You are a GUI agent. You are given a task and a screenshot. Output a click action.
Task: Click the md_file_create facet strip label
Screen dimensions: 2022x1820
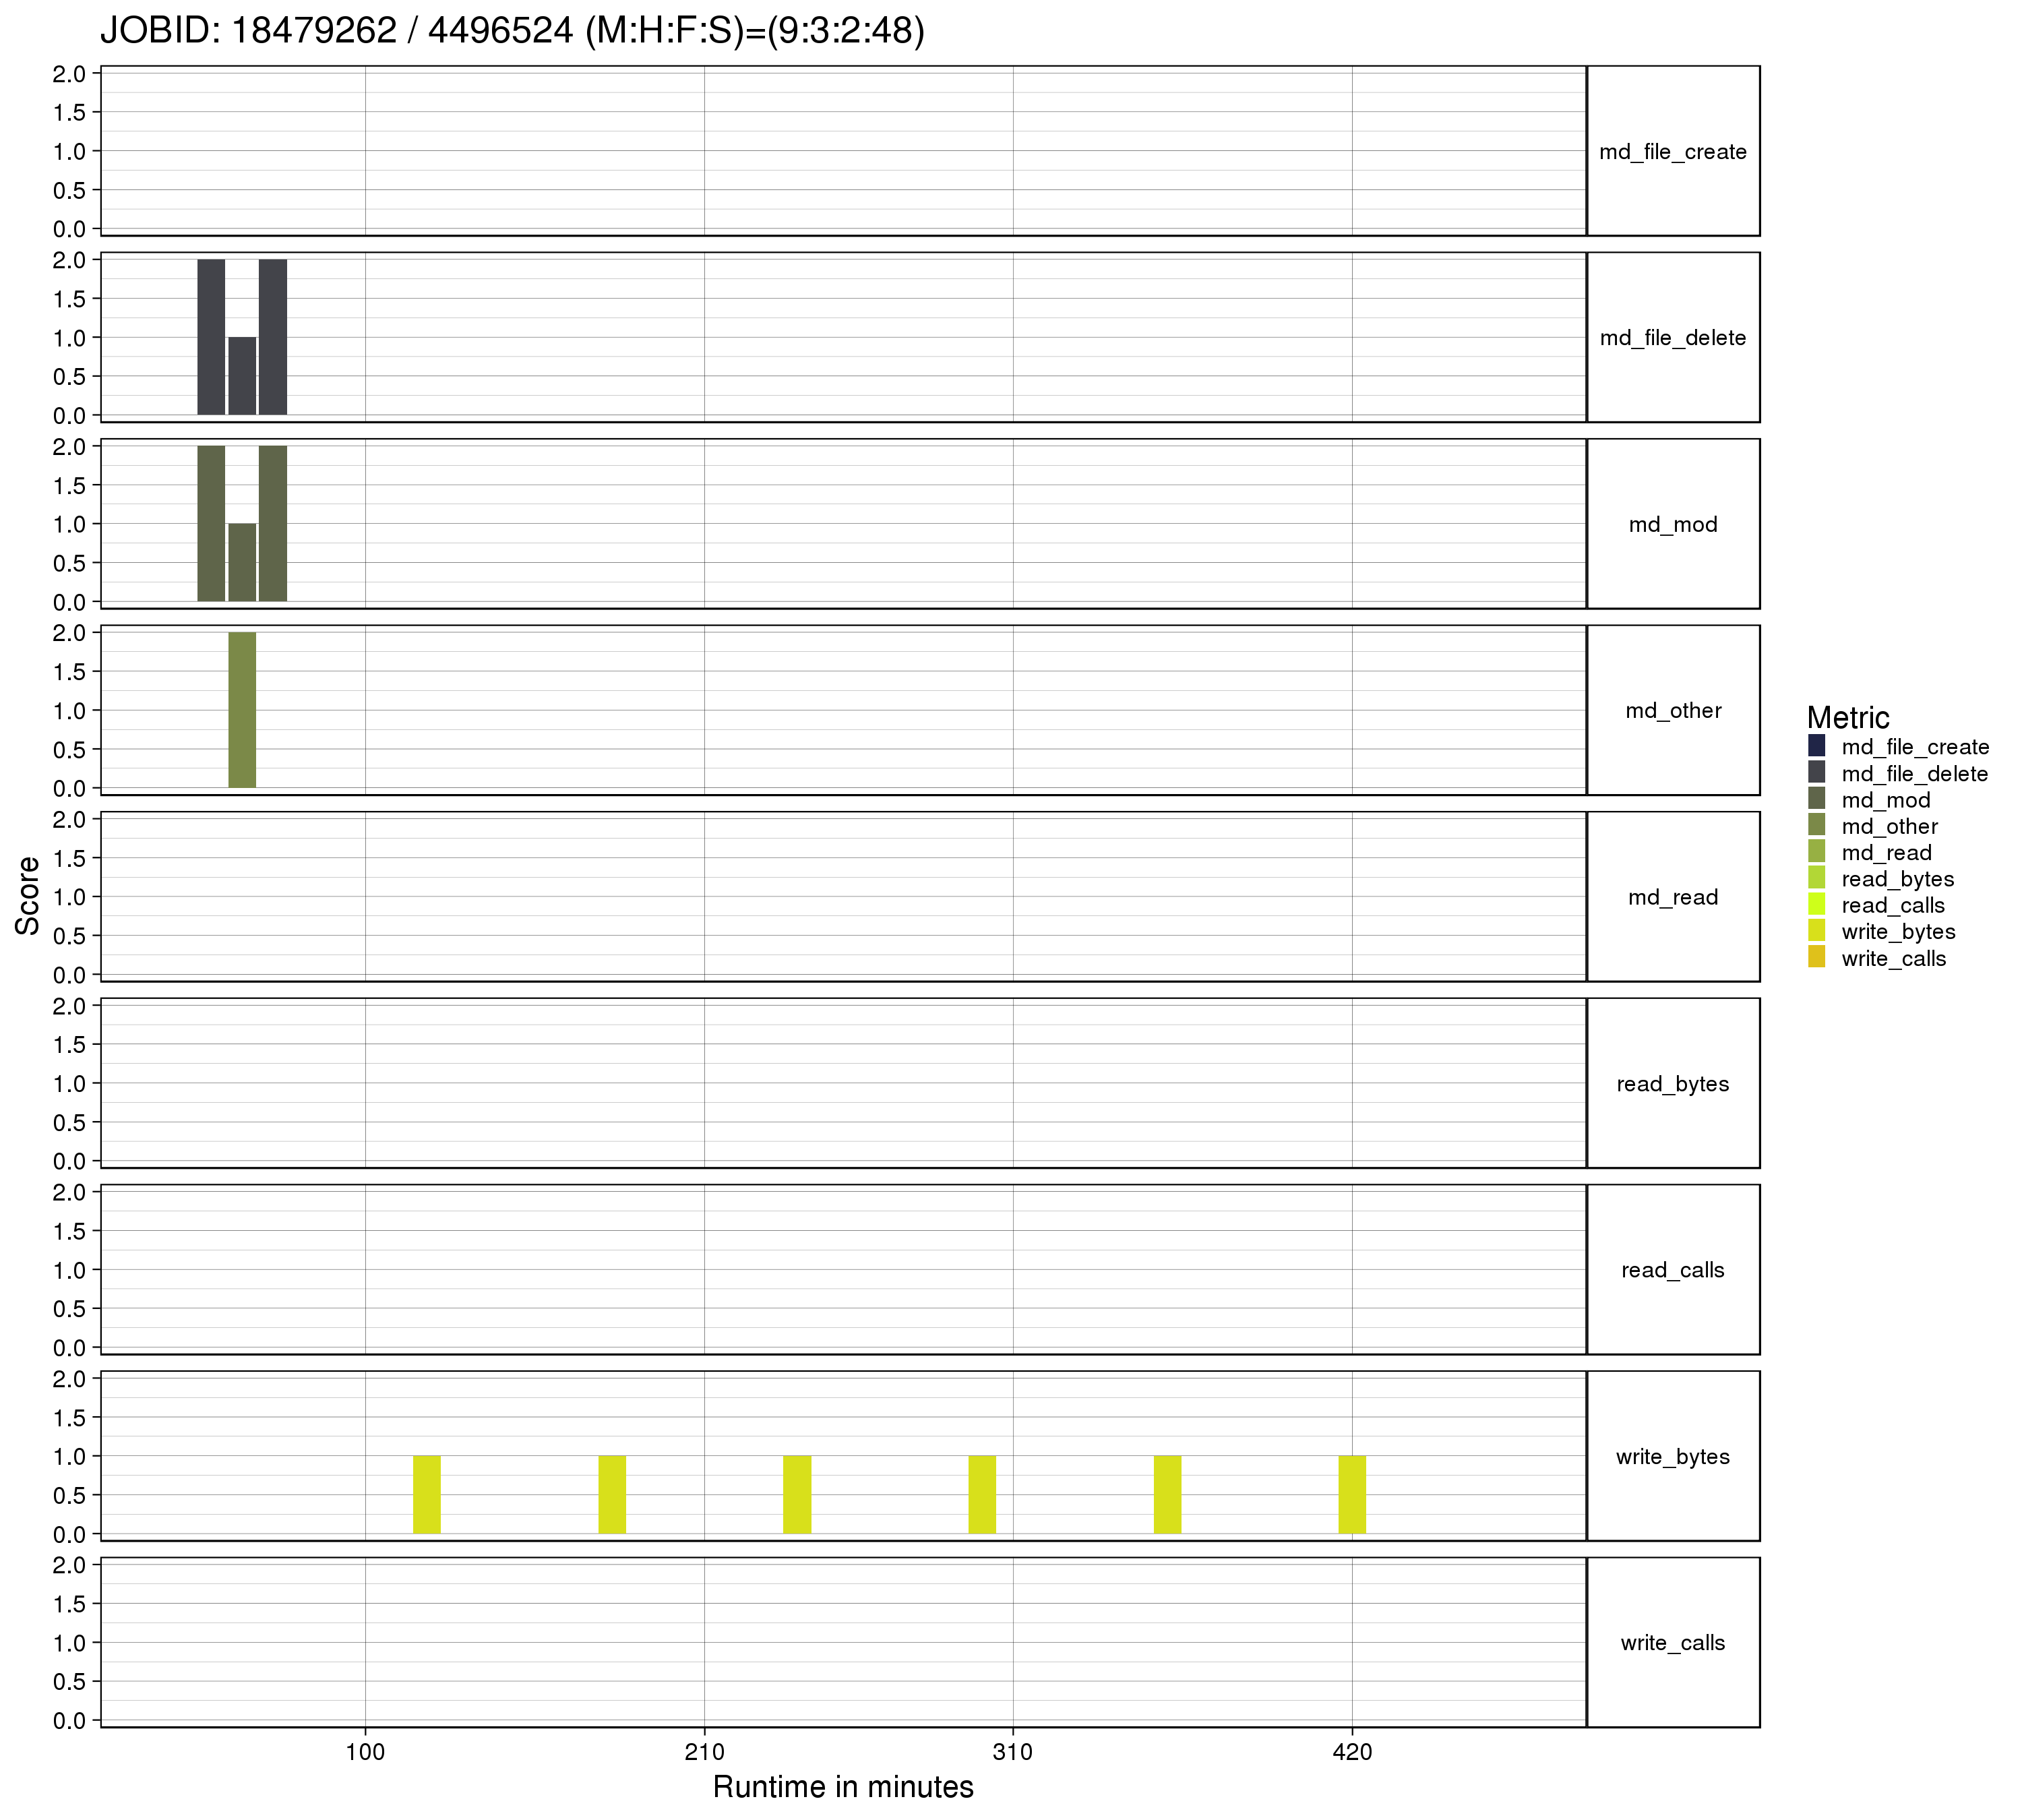point(1672,152)
